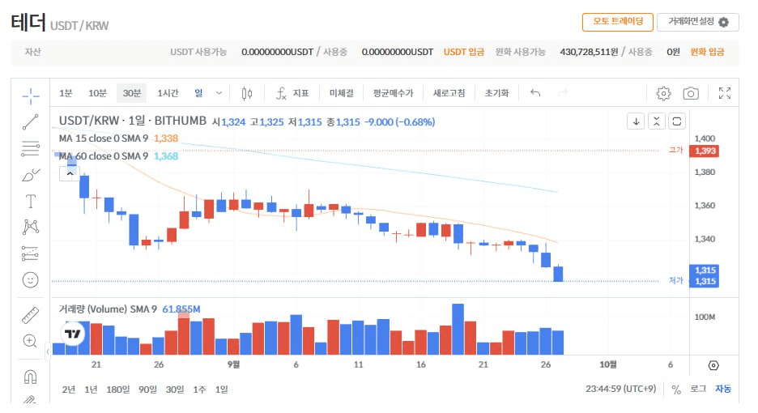Click the 원화 입금 link
The image size is (758, 413).
click(707, 52)
